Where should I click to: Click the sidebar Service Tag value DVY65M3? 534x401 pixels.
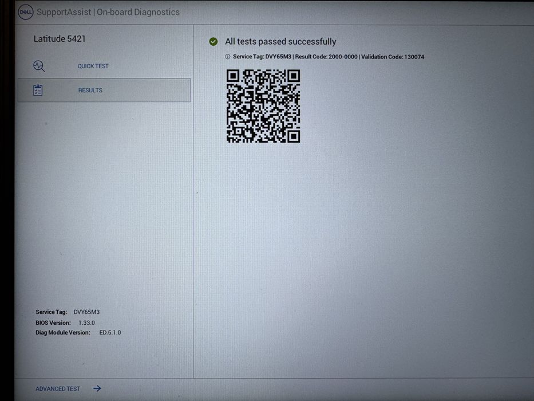pos(86,312)
